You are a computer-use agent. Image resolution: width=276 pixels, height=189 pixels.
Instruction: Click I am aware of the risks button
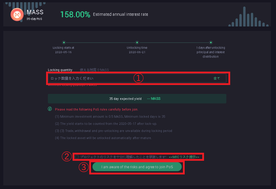click(137, 167)
